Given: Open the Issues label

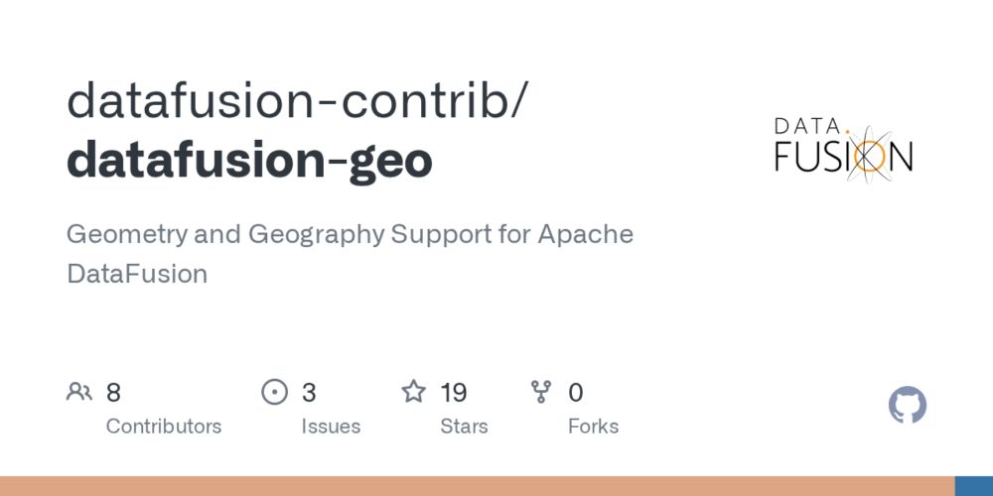Looking at the screenshot, I should [331, 427].
